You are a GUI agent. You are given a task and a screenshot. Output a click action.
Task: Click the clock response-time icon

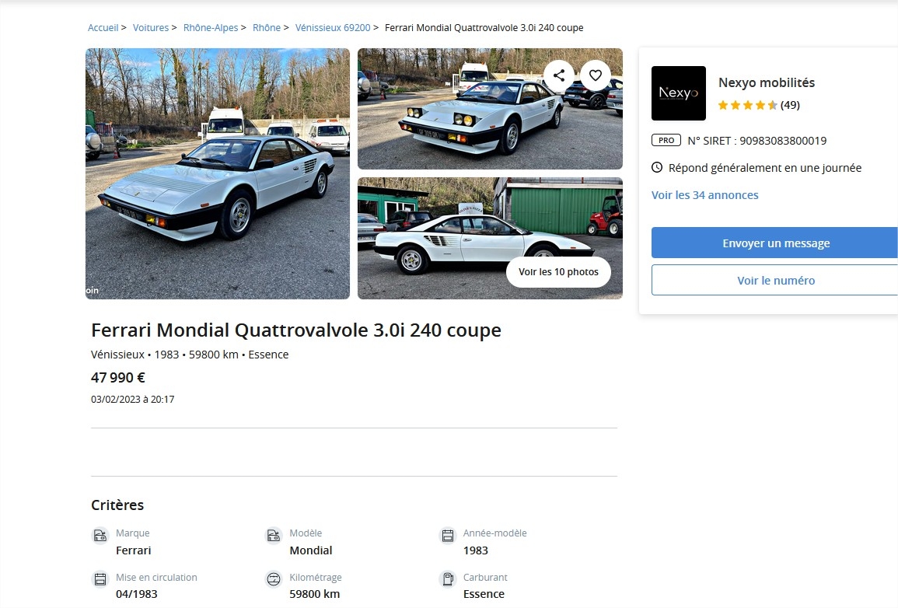pos(657,168)
